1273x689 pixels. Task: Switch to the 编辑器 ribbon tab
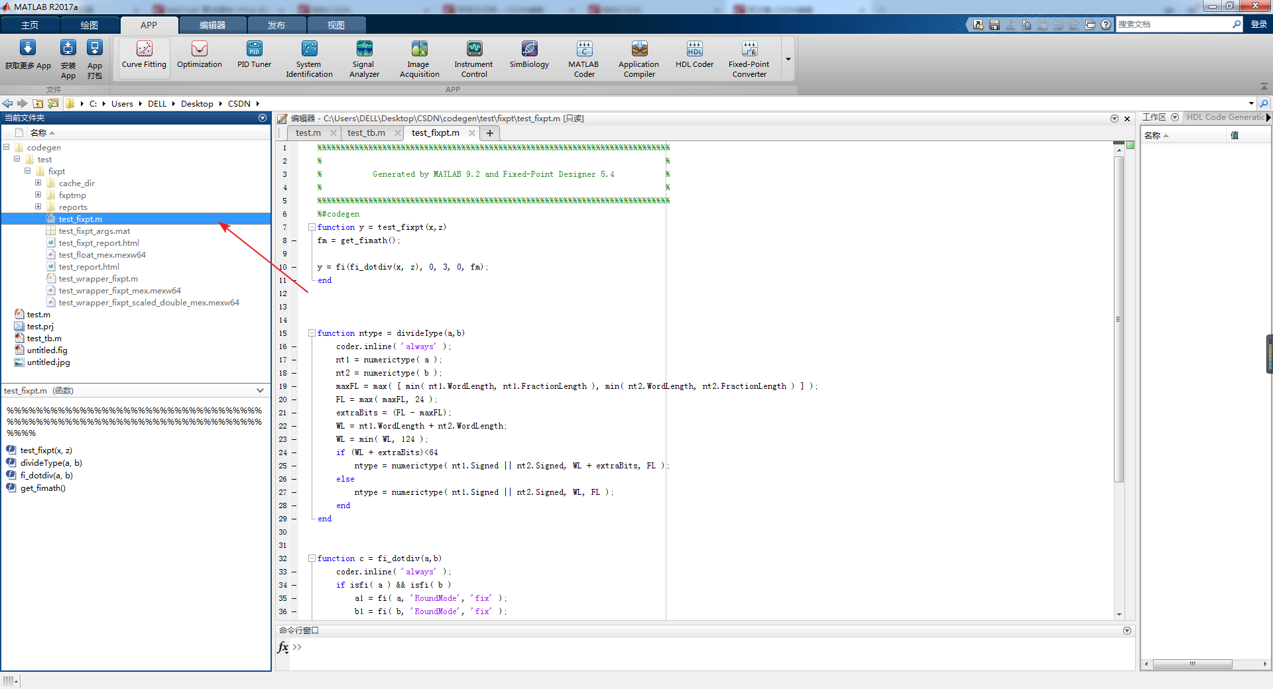tap(212, 25)
